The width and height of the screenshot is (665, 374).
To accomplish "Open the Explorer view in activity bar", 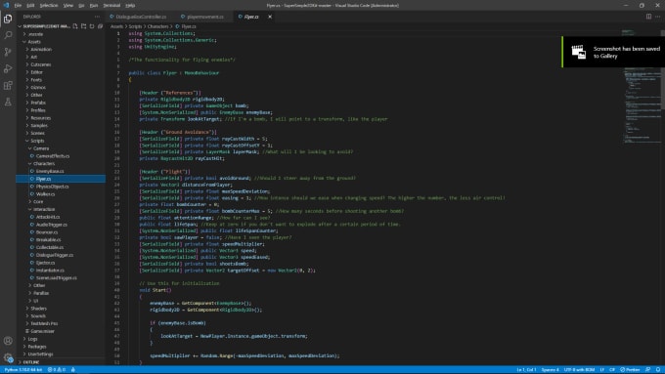I will (8, 19).
